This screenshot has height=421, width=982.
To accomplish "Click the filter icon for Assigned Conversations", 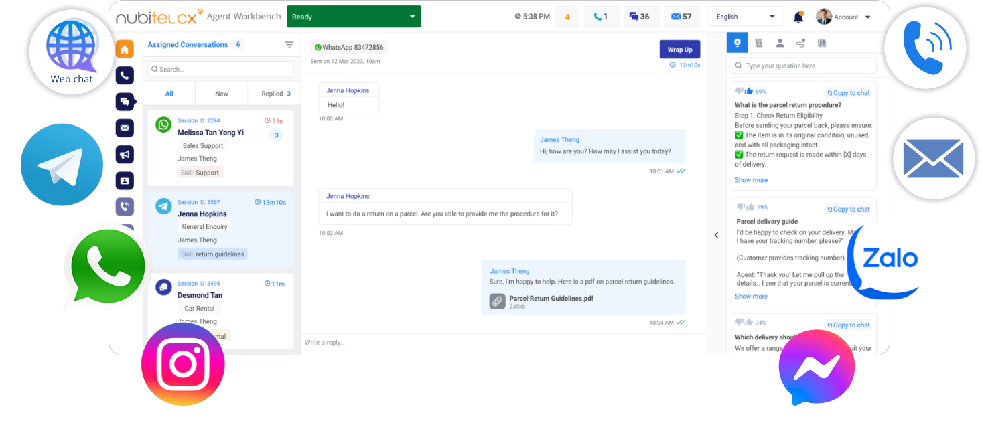I will click(x=289, y=45).
